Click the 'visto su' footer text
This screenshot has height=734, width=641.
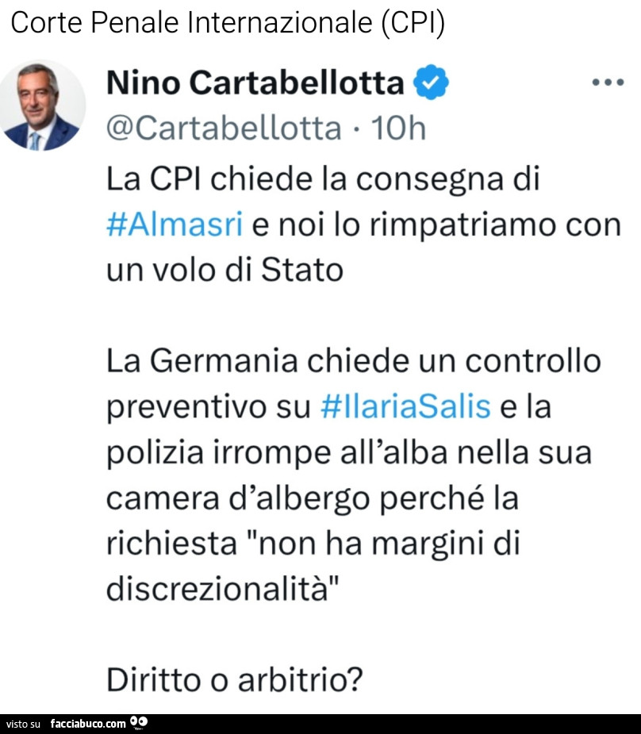tap(23, 724)
